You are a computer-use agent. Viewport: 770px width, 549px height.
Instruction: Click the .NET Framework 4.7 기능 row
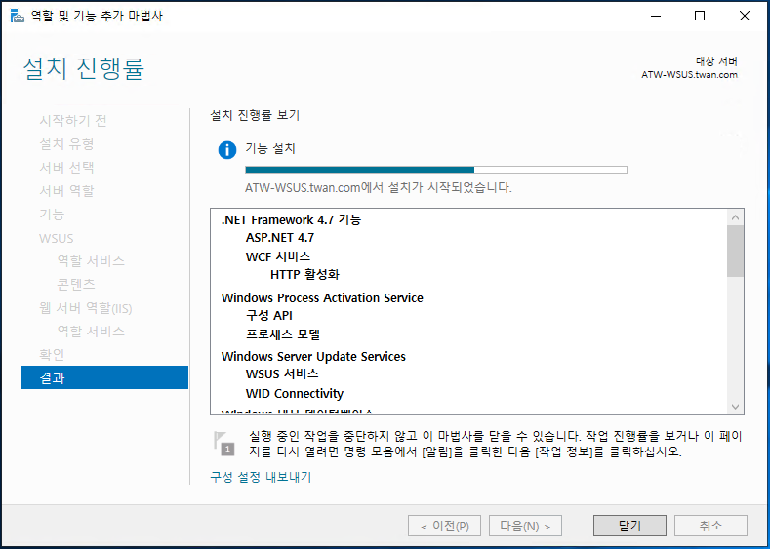pyautogui.click(x=291, y=219)
